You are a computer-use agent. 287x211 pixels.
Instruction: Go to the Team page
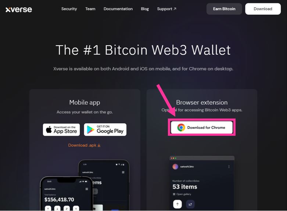pos(90,9)
